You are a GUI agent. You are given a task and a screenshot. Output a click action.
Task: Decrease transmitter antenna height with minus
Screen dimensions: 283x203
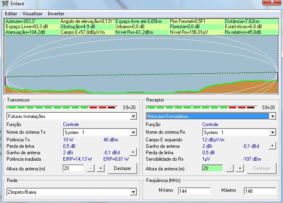tap(92, 168)
